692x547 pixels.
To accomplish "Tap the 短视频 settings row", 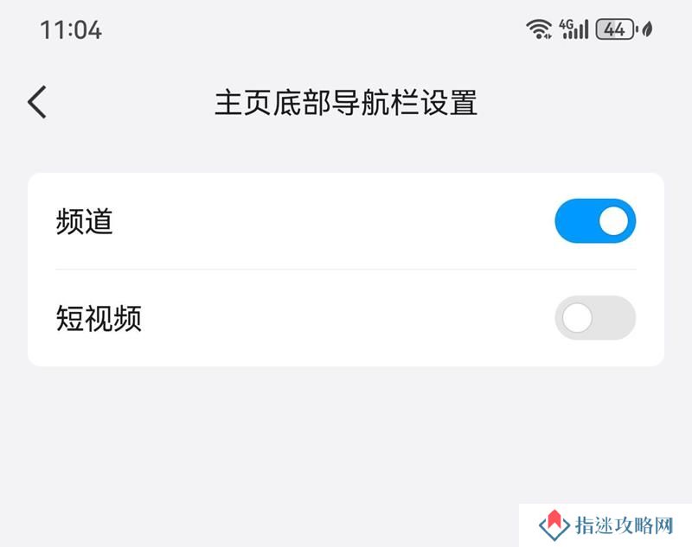I will tap(346, 318).
